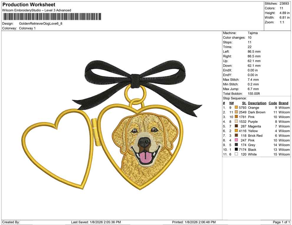Click the Dark Brown thread color chip
The image size is (292, 225).
[236, 112]
